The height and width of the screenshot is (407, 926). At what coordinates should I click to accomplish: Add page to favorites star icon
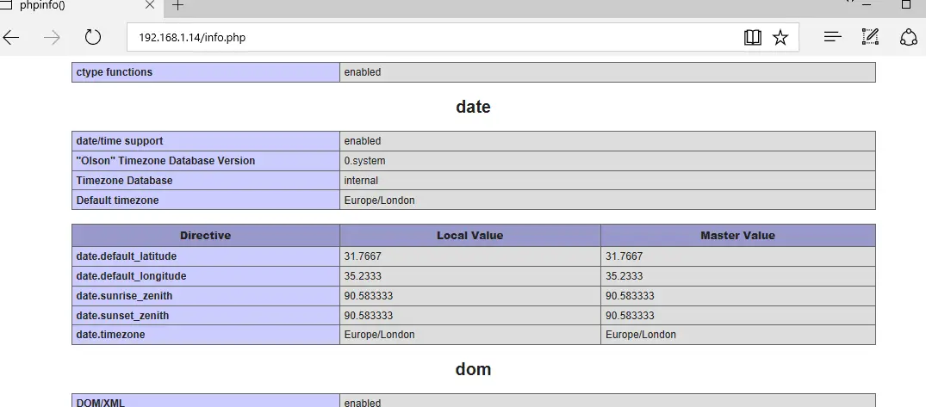tap(780, 38)
